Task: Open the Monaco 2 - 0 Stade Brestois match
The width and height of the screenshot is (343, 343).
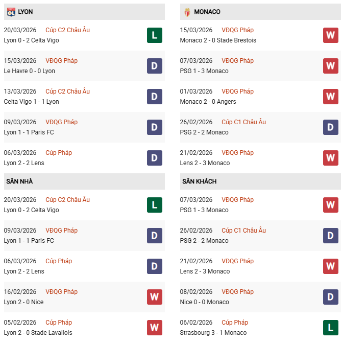Action: tap(218, 40)
